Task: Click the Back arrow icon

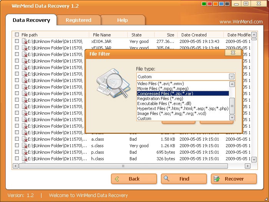Action: click(117, 179)
